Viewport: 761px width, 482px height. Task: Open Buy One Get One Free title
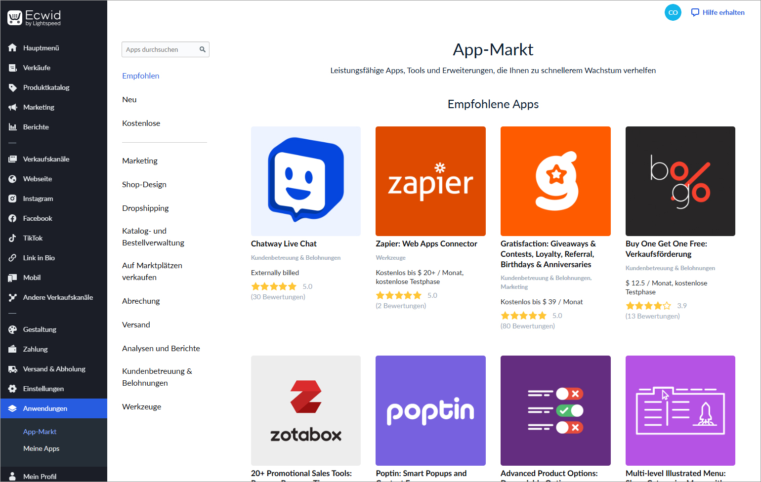pyautogui.click(x=666, y=249)
